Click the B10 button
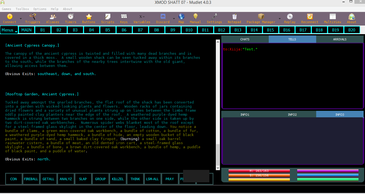 tap(189, 30)
